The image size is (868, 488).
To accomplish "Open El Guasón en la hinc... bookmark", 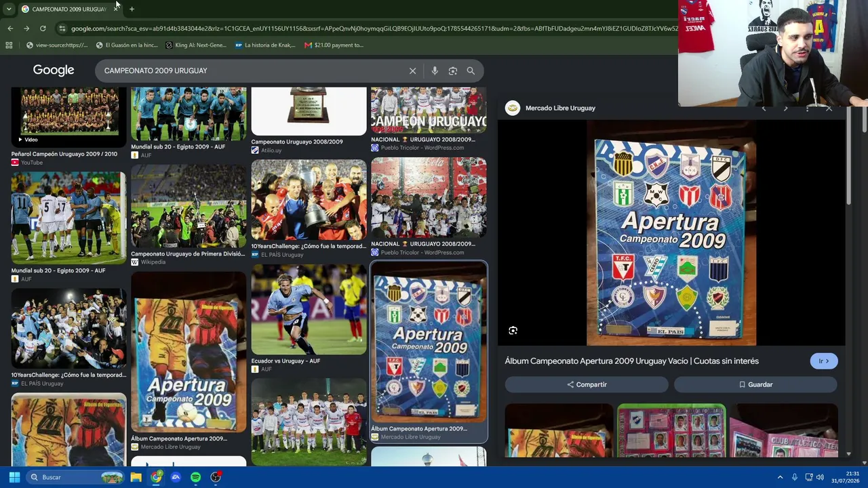I will (x=127, y=45).
